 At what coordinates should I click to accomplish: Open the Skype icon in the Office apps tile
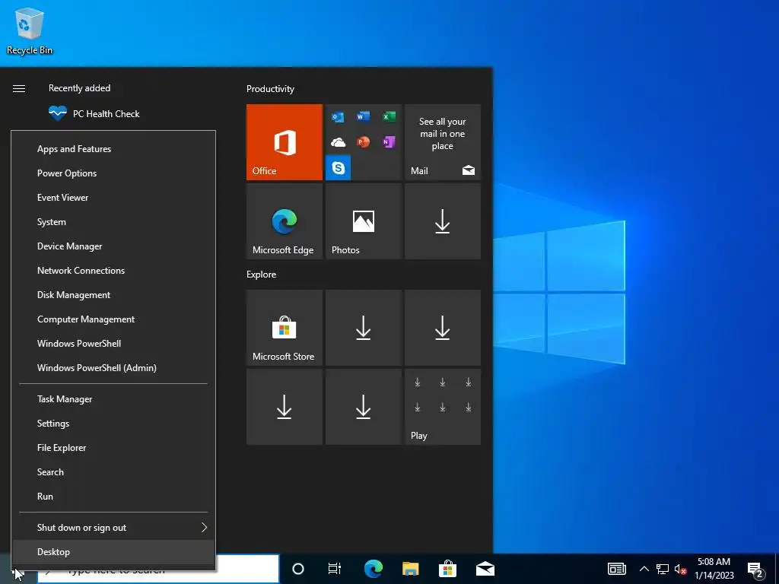point(338,168)
